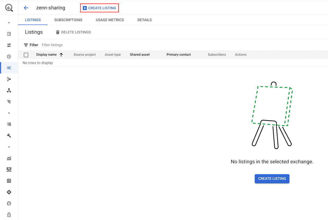Toggle sort arrow beside Display name

[x=61, y=55]
